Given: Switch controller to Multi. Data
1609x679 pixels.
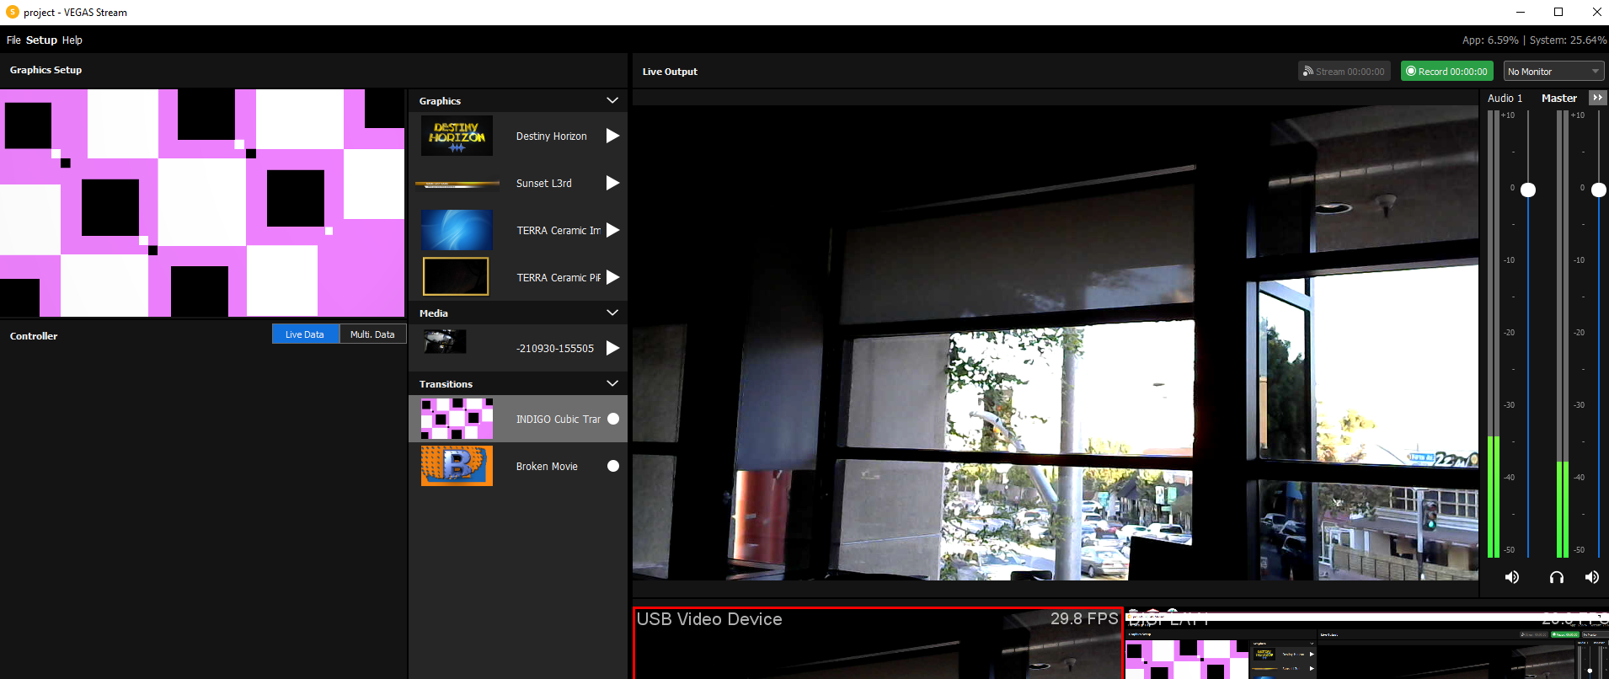Looking at the screenshot, I should [x=372, y=334].
